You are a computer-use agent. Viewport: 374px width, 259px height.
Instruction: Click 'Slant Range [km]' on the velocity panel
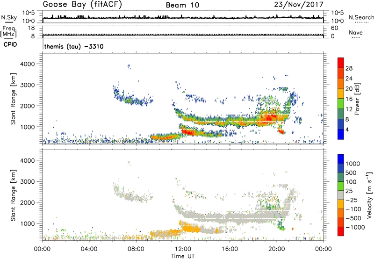[13, 195]
